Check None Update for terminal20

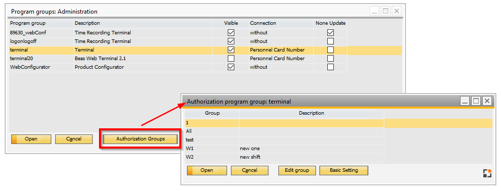point(331,59)
